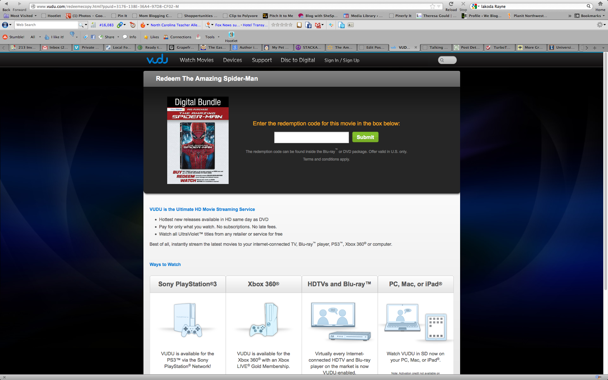
Task: Click the Facebook share page icon in top toolbar
Action: (x=308, y=25)
